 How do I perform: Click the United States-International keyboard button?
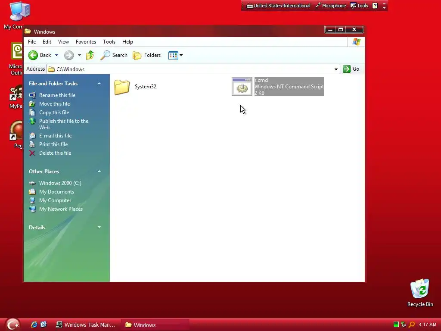(x=279, y=6)
